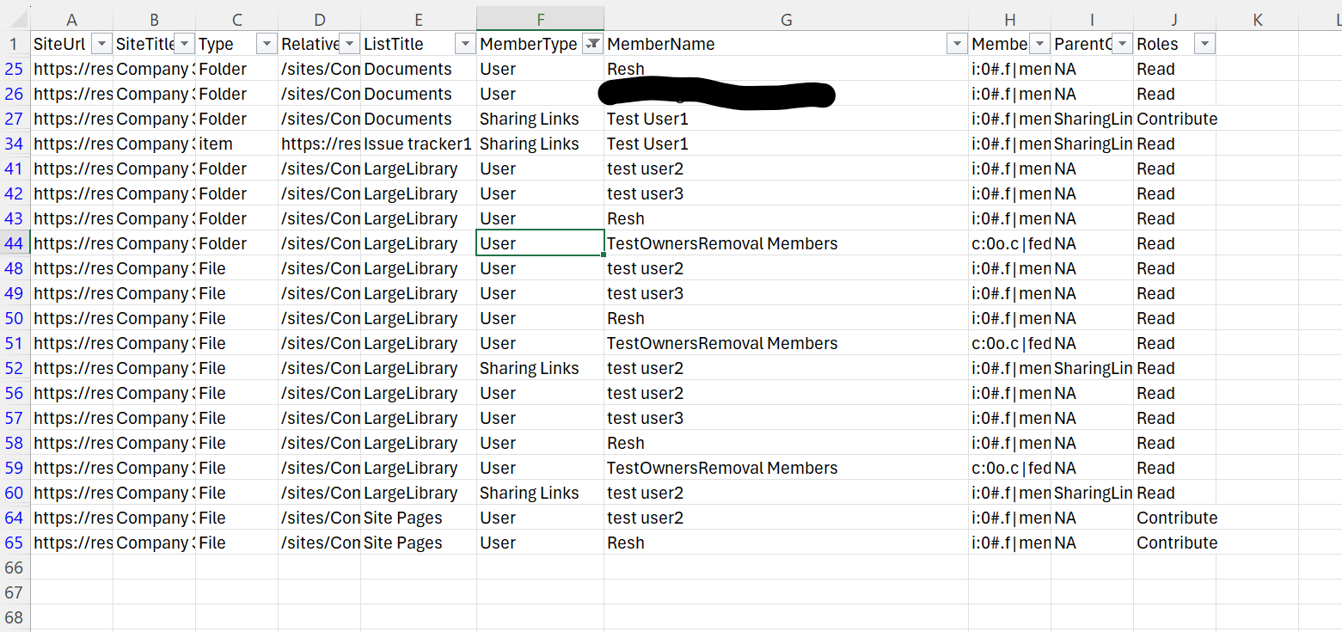Select row 34 header
The image size is (1342, 632).
(x=15, y=144)
